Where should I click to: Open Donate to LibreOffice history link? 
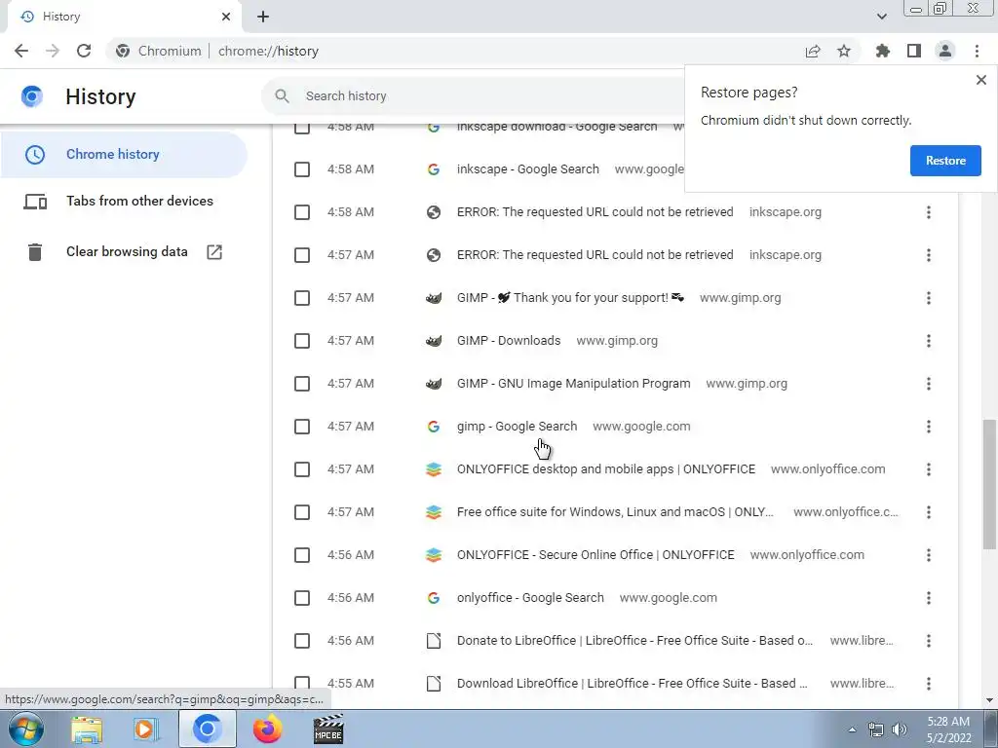(634, 641)
